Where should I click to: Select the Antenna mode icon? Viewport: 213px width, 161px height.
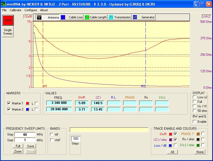coord(39,17)
